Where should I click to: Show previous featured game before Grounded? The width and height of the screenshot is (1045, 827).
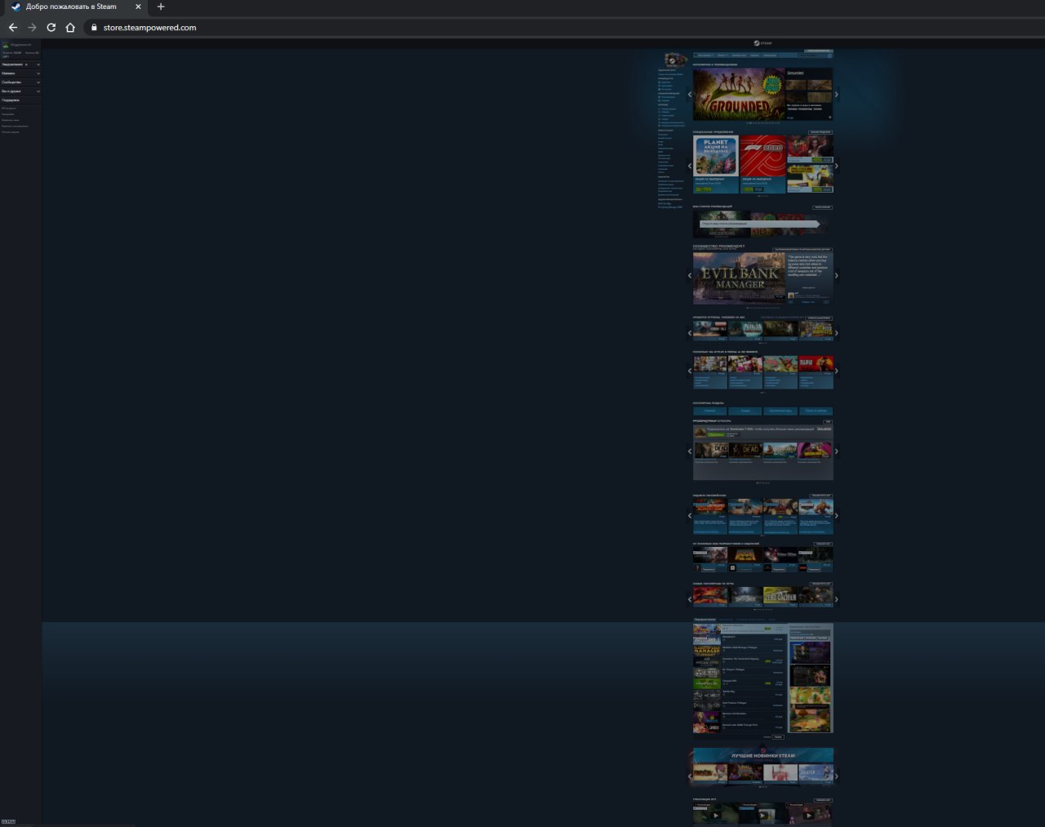click(x=689, y=95)
